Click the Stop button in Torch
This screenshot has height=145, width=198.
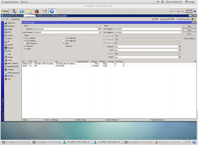(x=189, y=30)
